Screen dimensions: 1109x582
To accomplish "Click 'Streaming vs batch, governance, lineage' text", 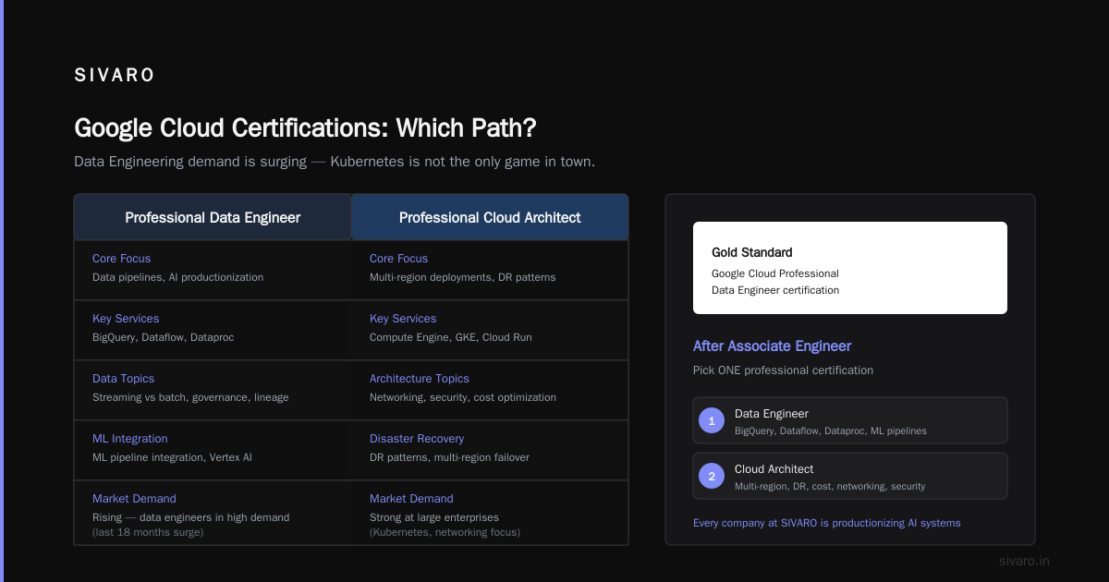I will (x=190, y=397).
